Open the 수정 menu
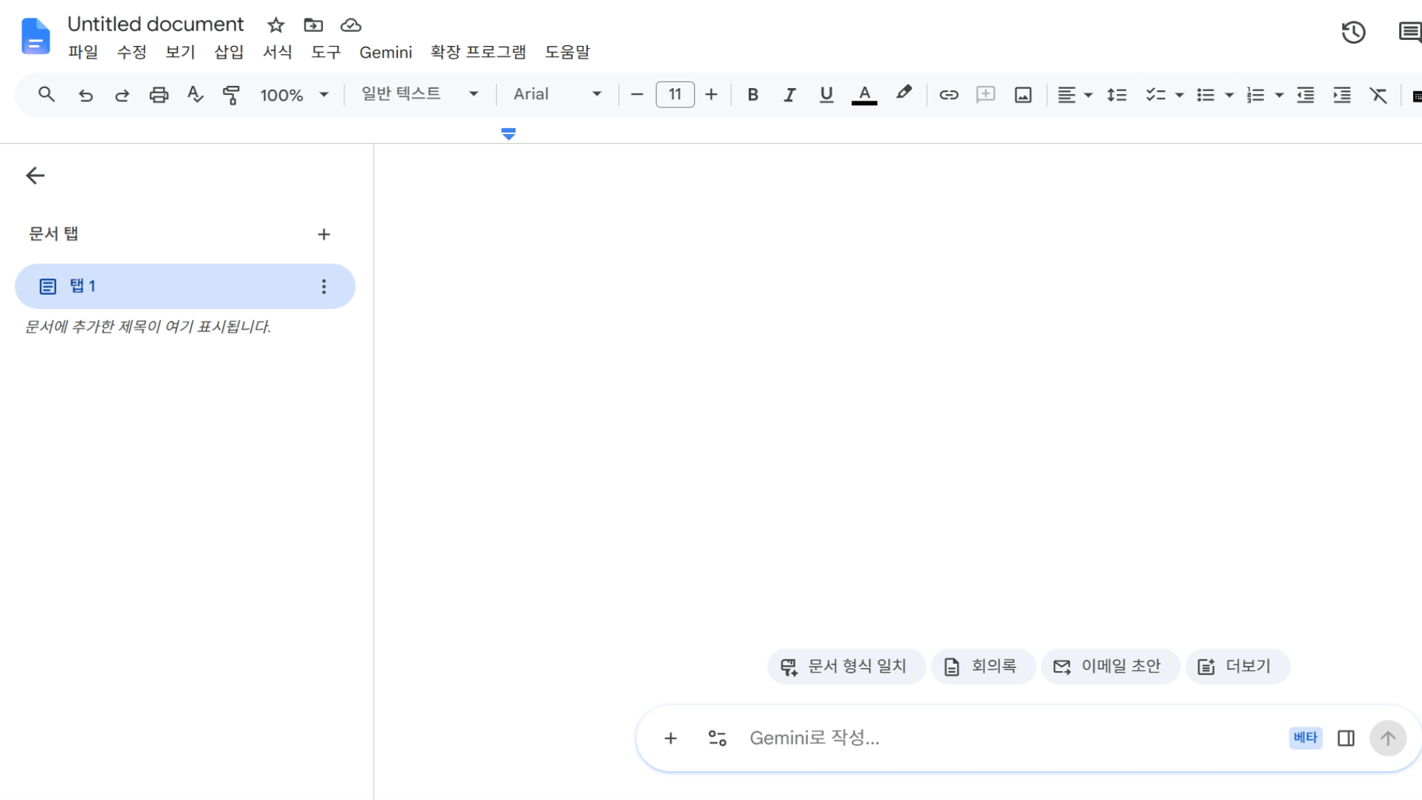This screenshot has height=800, width=1422. [132, 52]
